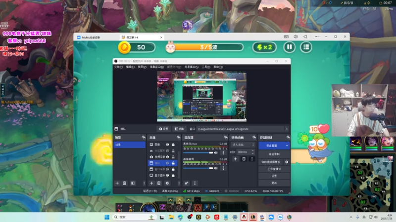Open transition properties three-dot menu

[252, 159]
